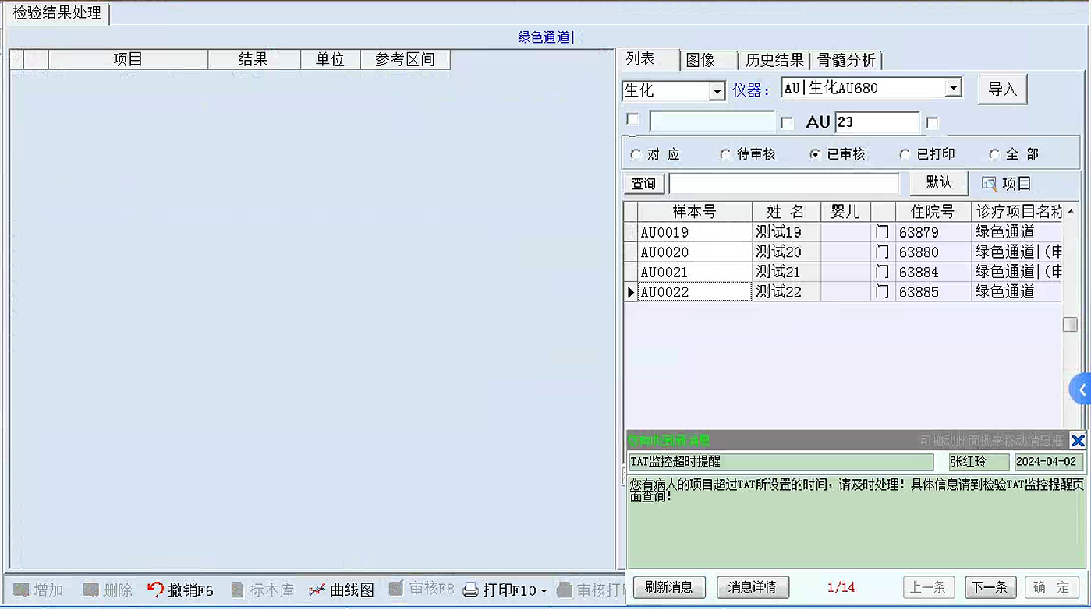This screenshot has width=1091, height=609.
Task: Click the 删除 delete toolbar button
Action: tap(108, 590)
